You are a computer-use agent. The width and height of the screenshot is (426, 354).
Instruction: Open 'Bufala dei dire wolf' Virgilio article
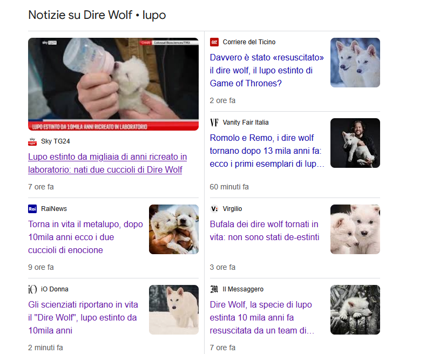click(x=264, y=230)
